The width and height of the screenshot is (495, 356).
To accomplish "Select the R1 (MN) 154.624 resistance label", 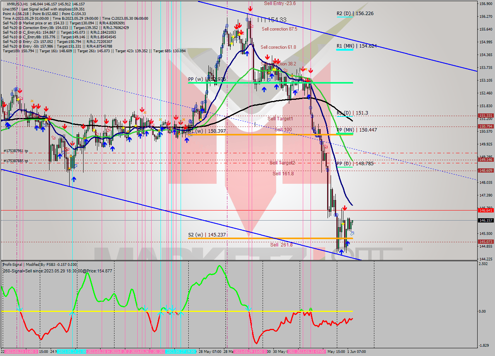I will pyautogui.click(x=356, y=46).
